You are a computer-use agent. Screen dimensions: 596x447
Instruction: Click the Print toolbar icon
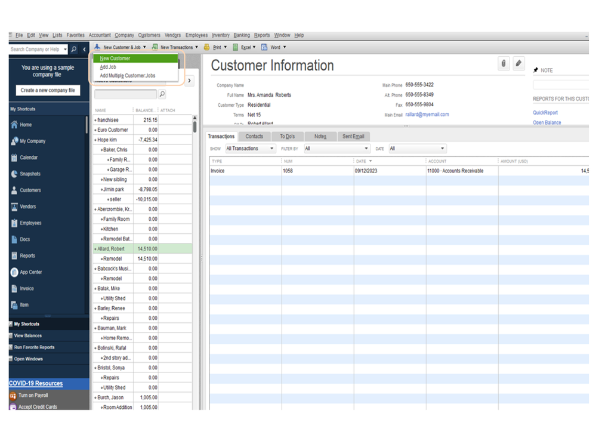point(206,47)
